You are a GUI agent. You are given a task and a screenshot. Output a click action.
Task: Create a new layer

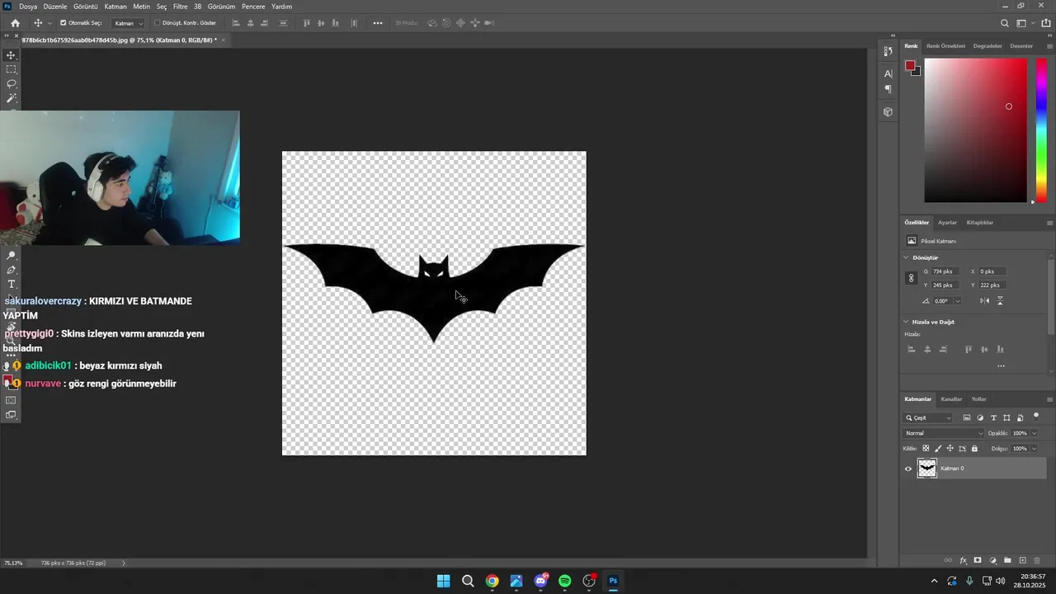[1022, 560]
